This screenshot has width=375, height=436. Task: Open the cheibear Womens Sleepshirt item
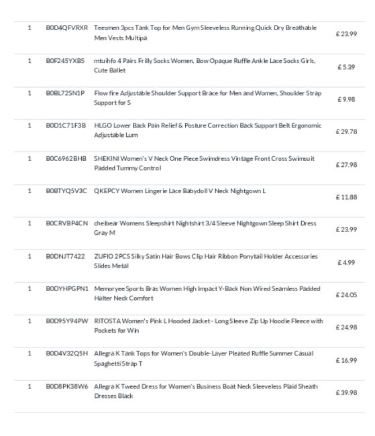(205, 228)
